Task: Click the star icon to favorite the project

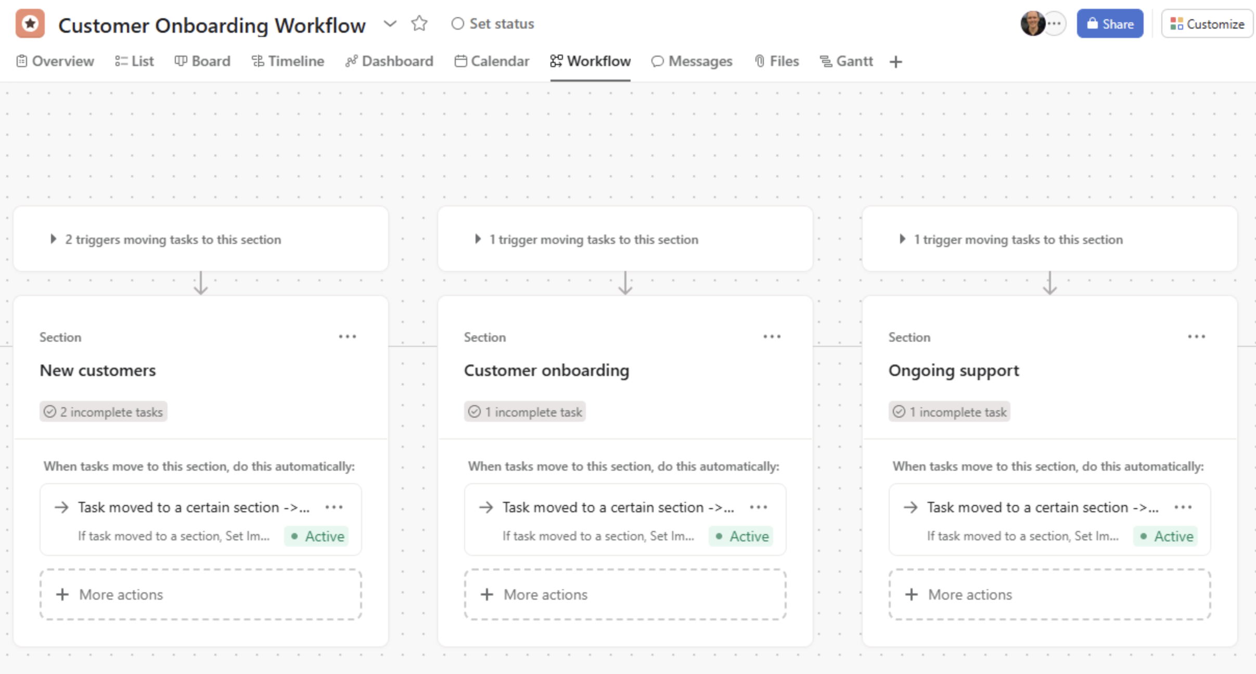Action: (x=419, y=23)
